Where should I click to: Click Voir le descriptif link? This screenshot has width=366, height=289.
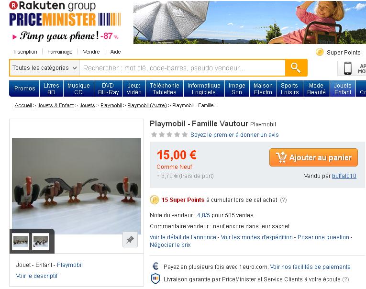37,276
